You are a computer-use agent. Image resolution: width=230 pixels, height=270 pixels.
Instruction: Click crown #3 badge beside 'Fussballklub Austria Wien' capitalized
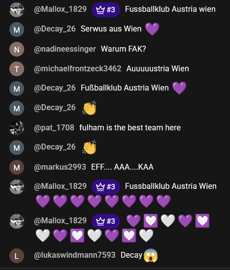(x=106, y=187)
